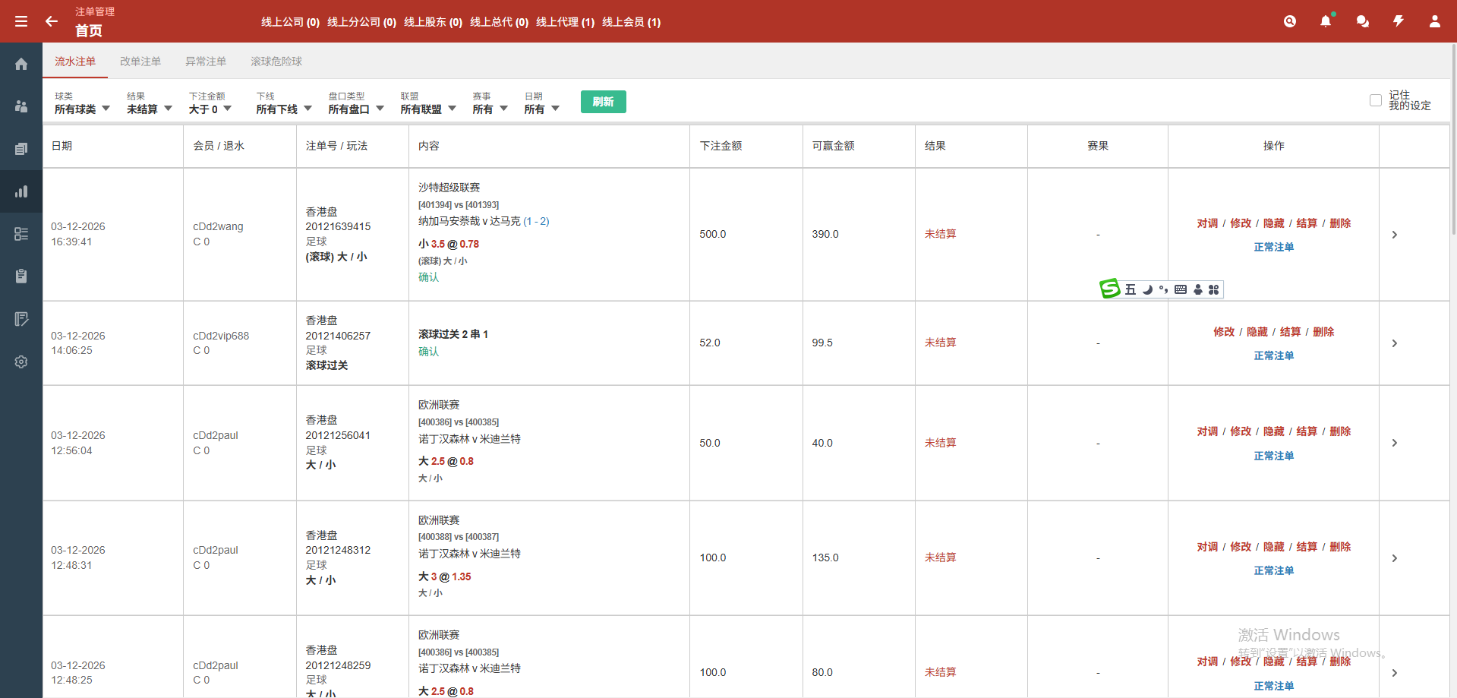Open the notifications bell icon
The image size is (1457, 698).
click(1326, 21)
